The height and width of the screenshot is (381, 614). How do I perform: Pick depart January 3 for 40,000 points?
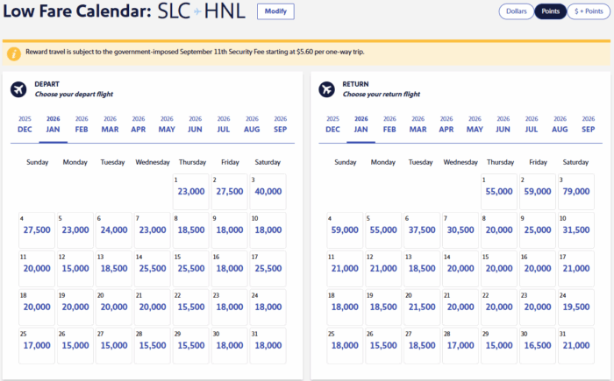point(268,192)
